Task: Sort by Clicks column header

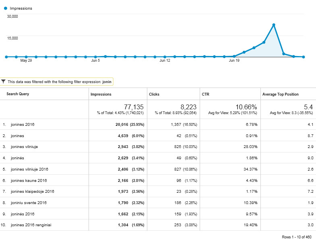Action: click(x=154, y=94)
